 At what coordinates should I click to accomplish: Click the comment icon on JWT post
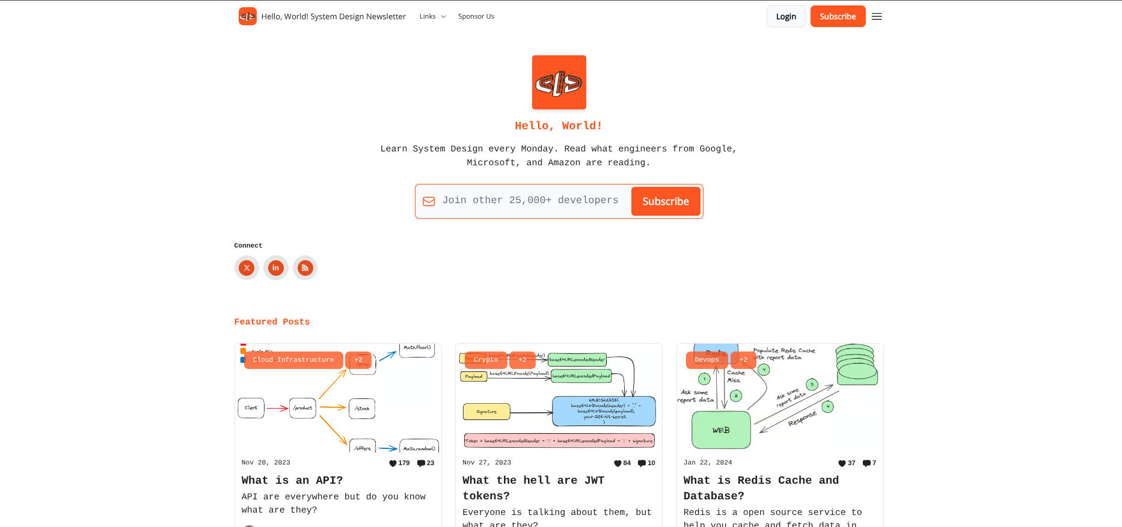point(642,463)
